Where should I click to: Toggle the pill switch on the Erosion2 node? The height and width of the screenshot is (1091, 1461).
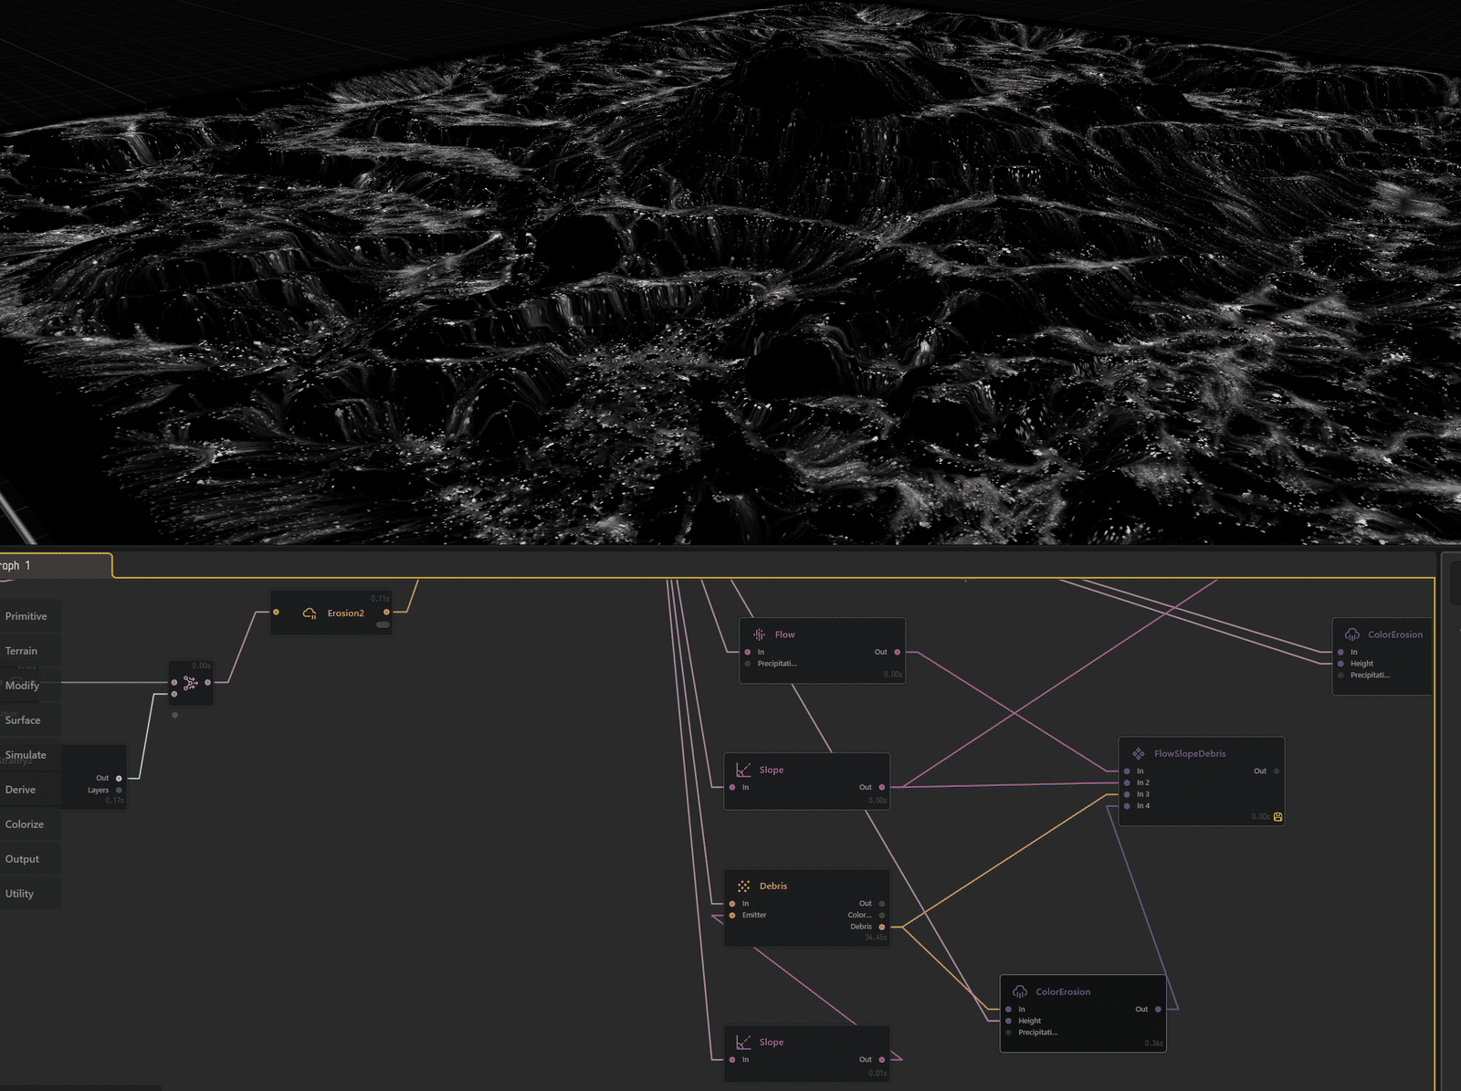(383, 624)
